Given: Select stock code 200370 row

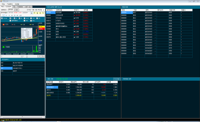Looking at the screenshot, I should tap(69, 37).
